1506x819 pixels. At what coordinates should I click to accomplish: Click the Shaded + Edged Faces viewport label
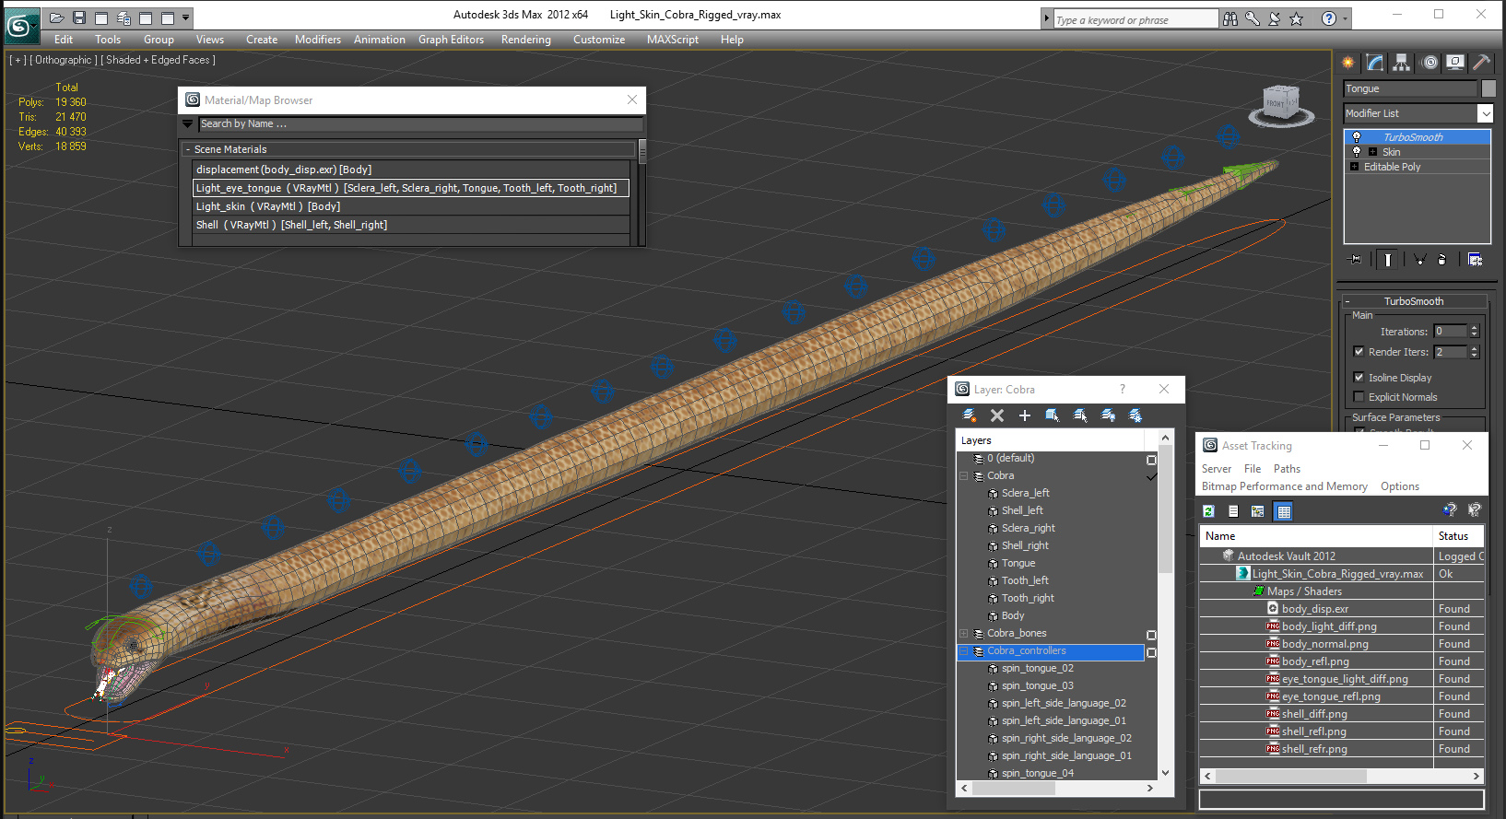[x=158, y=60]
